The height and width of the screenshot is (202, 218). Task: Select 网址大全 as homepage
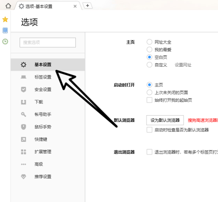point(150,42)
